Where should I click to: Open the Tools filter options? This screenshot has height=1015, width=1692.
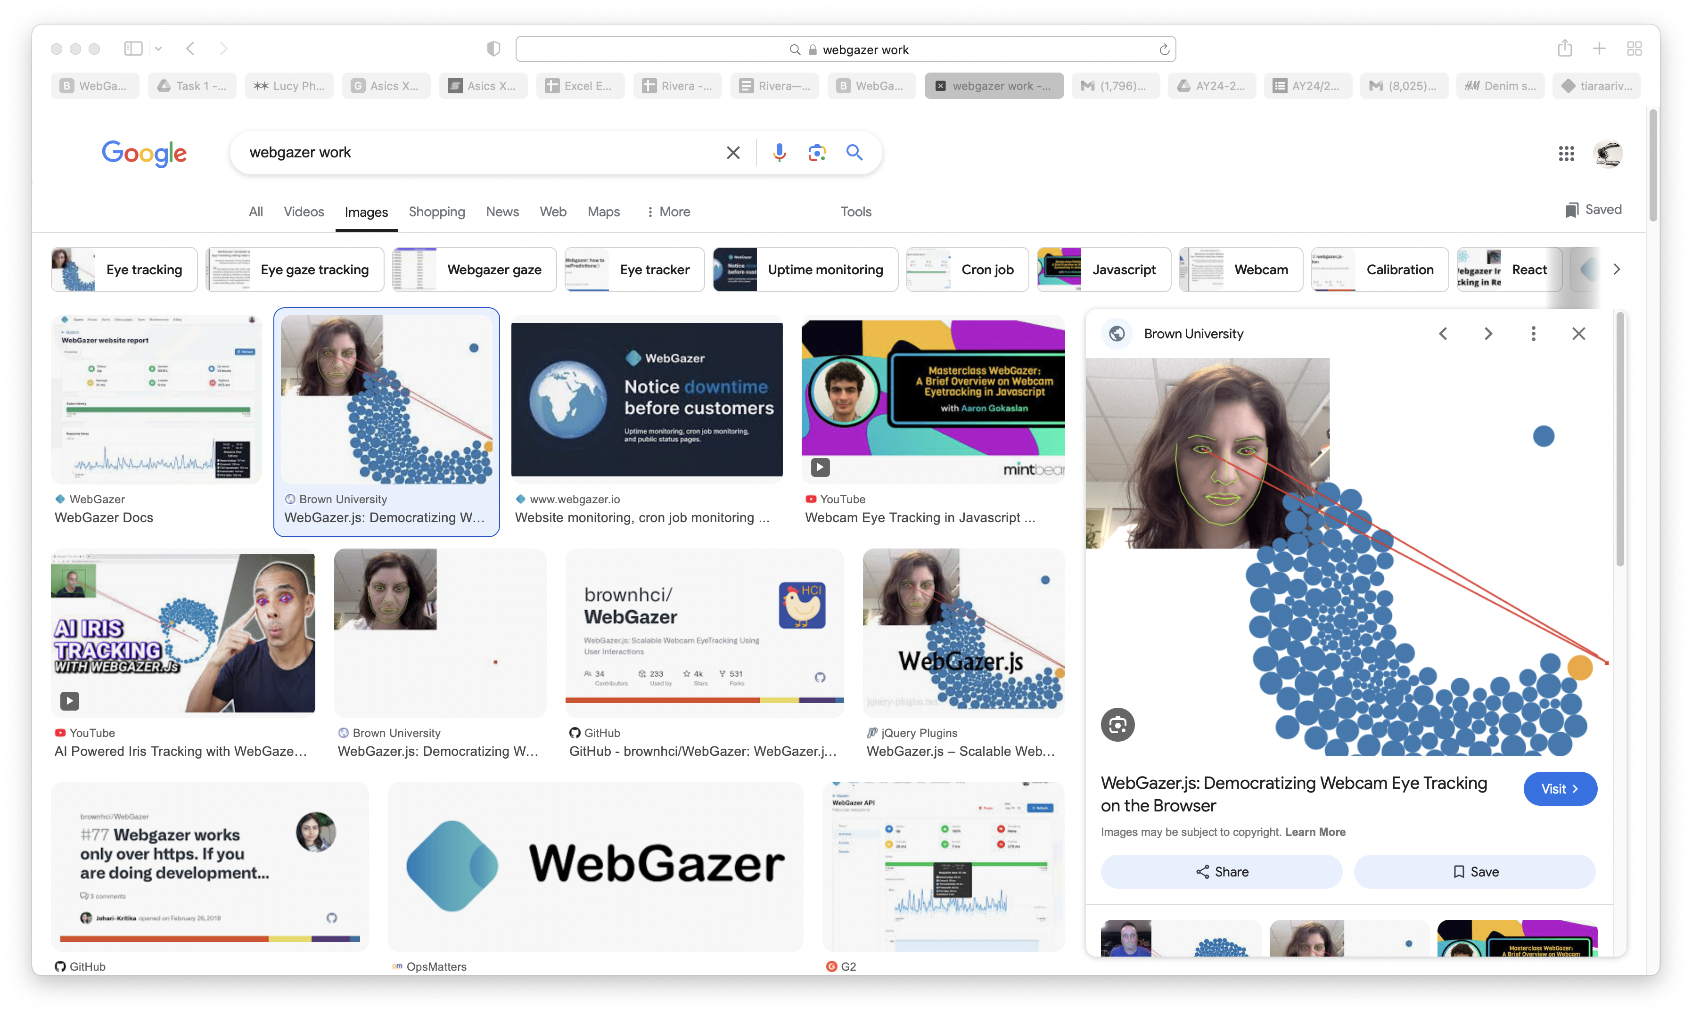pyautogui.click(x=855, y=212)
